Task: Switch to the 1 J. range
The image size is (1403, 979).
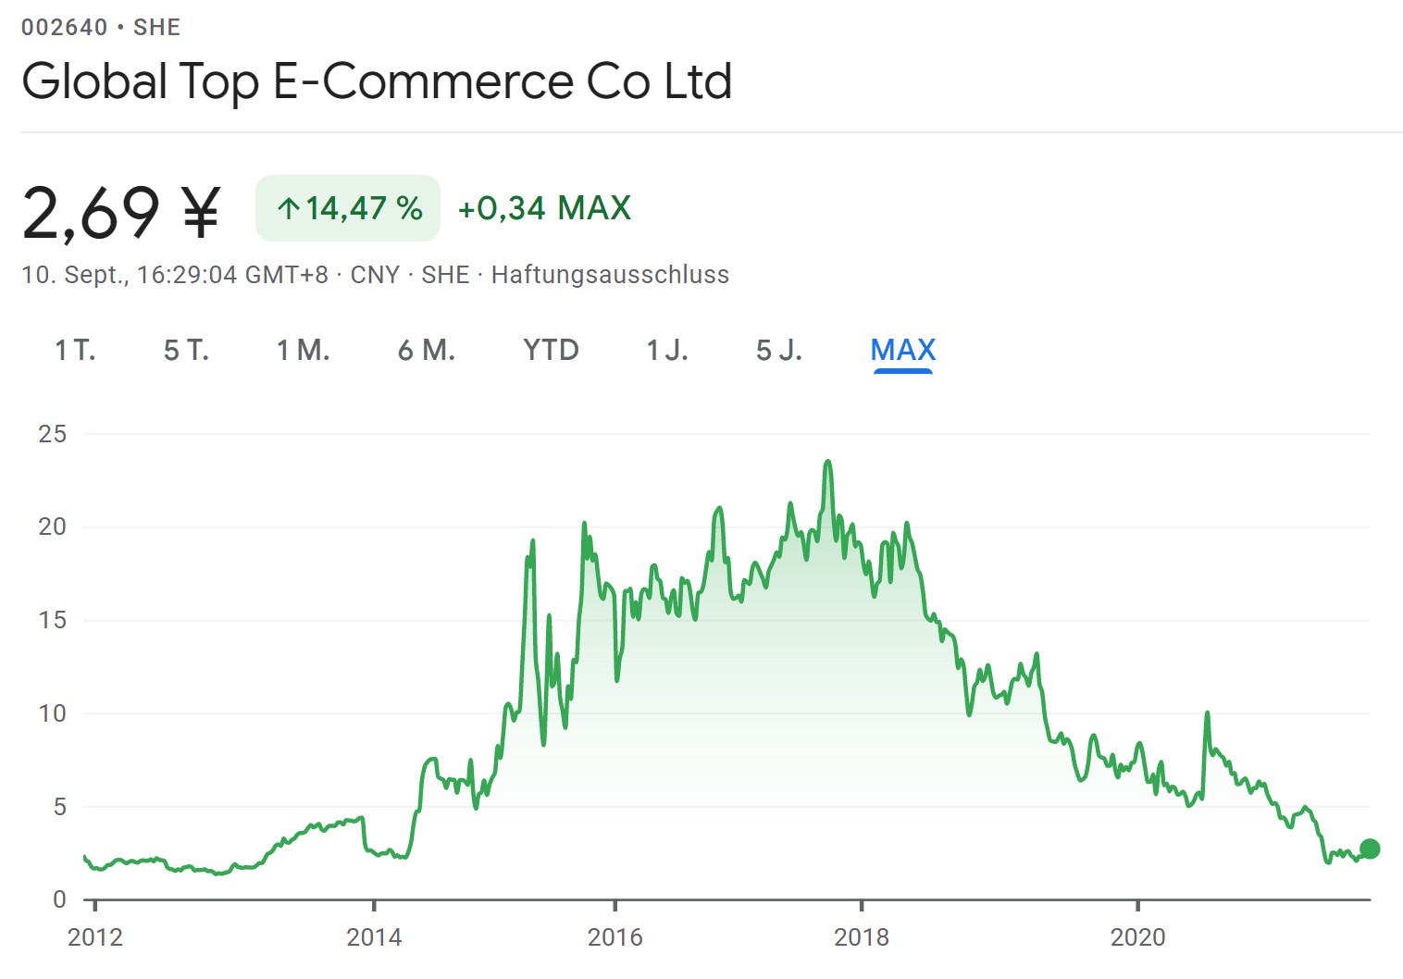Action: 666,351
